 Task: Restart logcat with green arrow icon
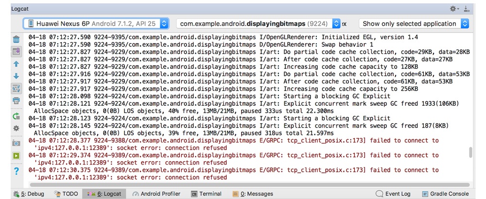[16, 116]
